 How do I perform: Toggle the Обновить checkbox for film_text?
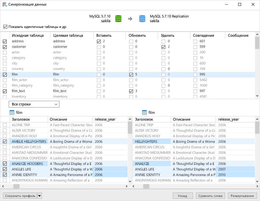[x=131, y=91]
